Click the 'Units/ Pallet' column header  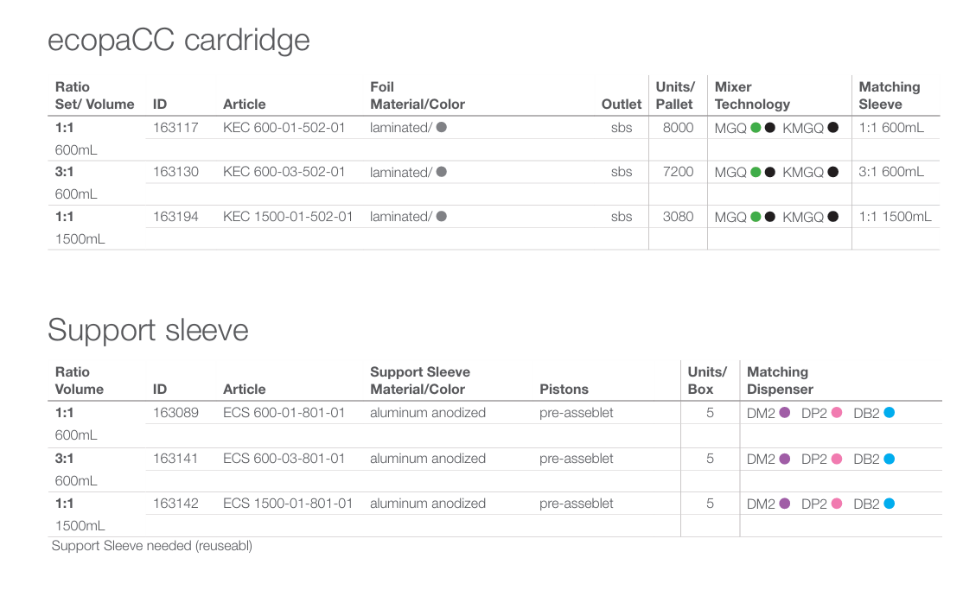tap(674, 96)
